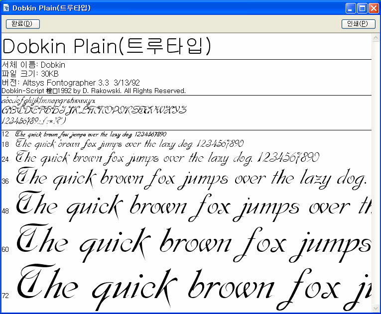The image size is (381, 314).
Task: Click the TrueType font icon in title bar
Action: click(6, 8)
